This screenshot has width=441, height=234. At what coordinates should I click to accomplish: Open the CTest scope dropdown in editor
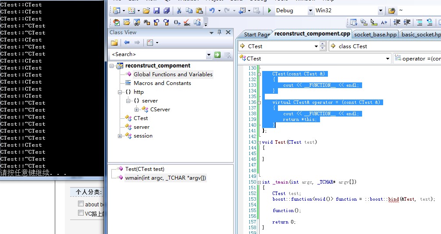coord(316,46)
